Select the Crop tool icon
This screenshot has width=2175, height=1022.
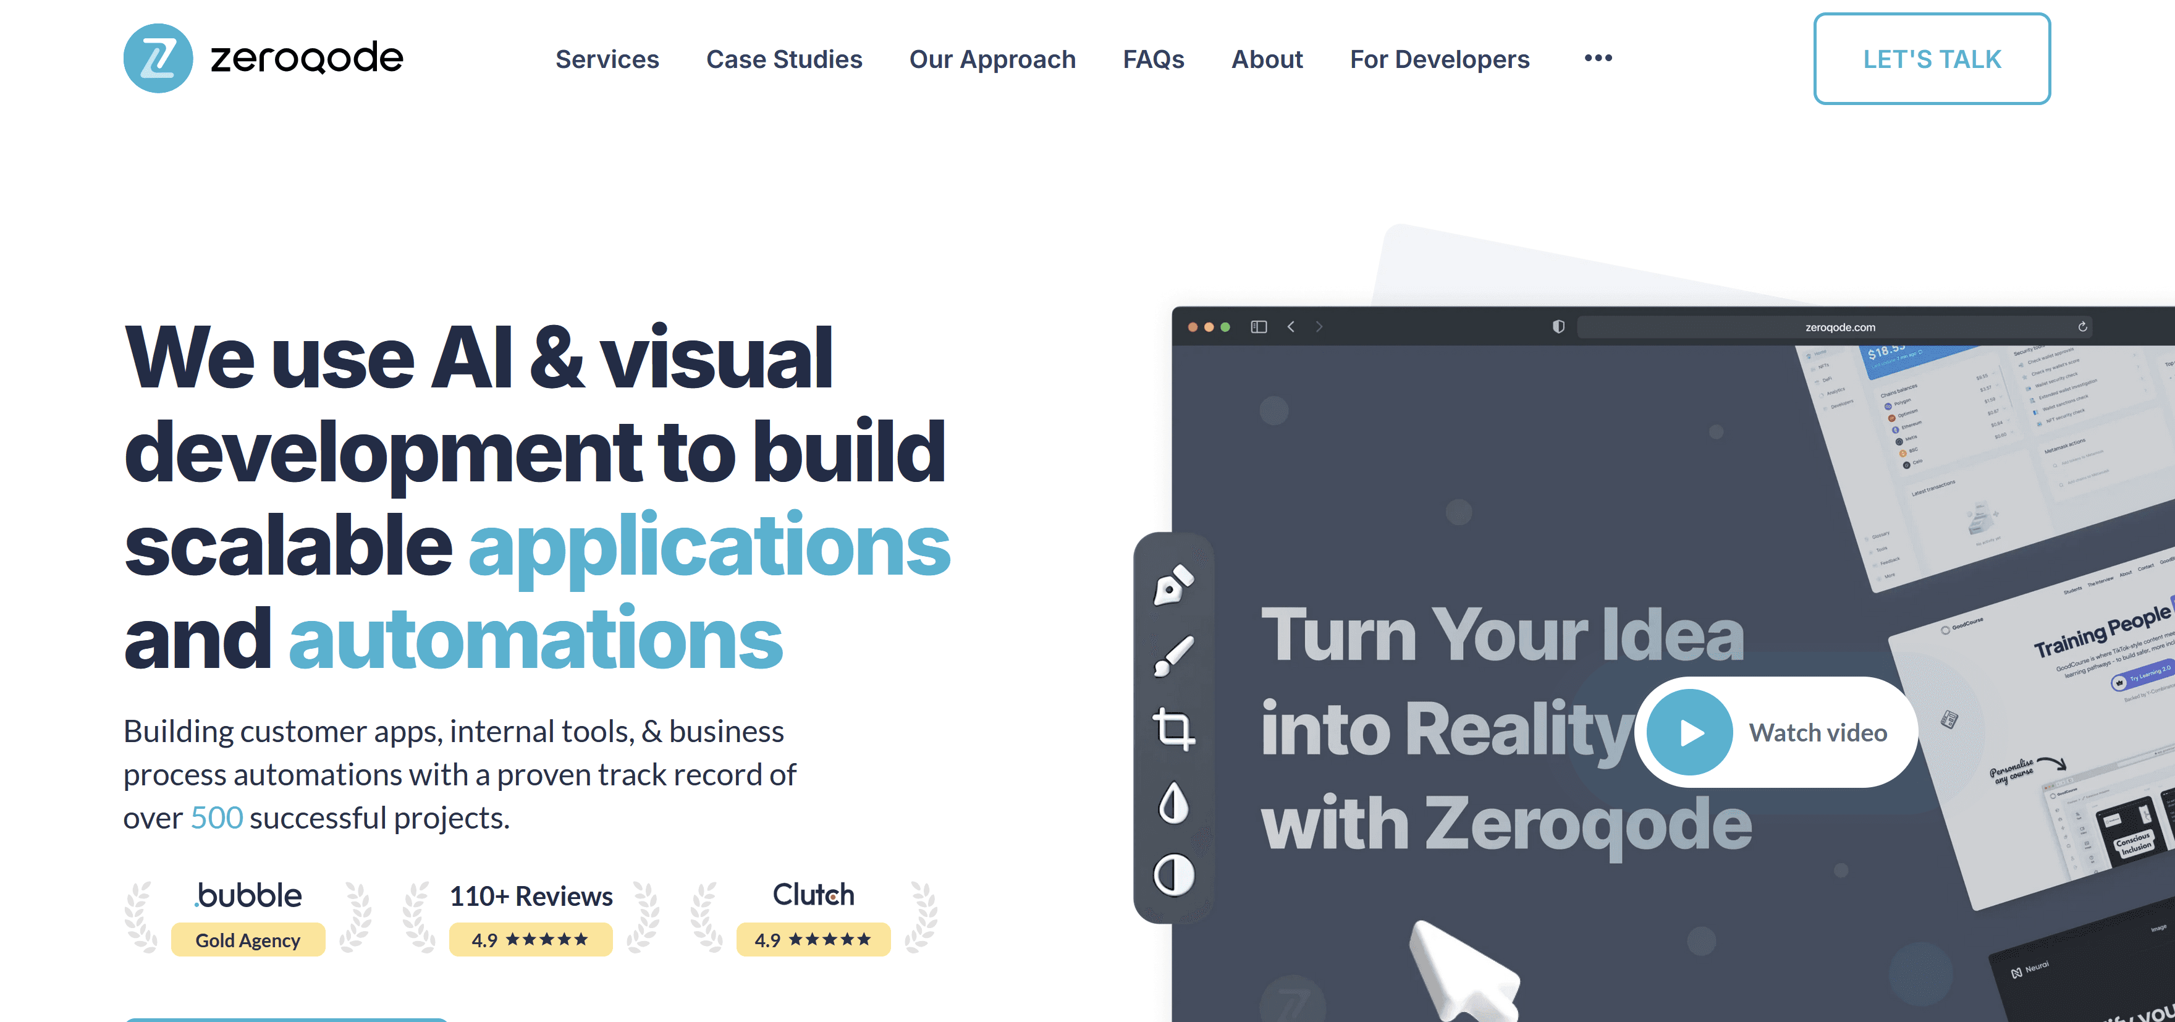(1173, 728)
